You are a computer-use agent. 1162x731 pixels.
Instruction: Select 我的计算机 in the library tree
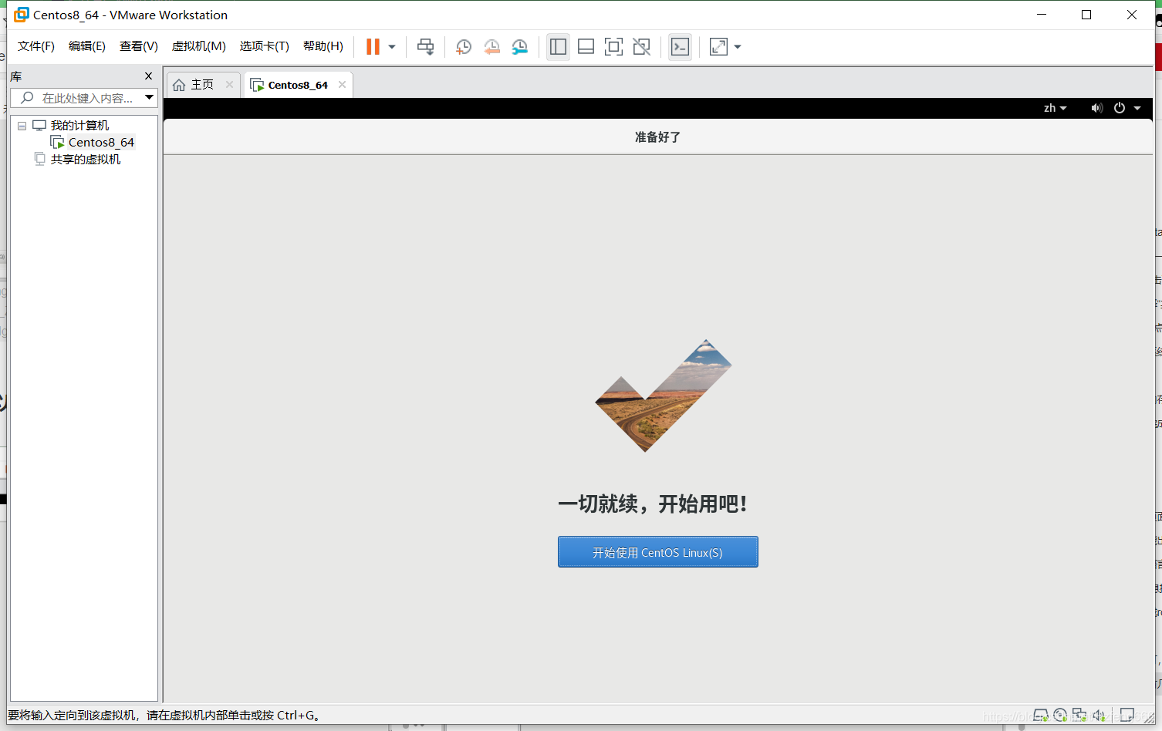[x=79, y=126]
